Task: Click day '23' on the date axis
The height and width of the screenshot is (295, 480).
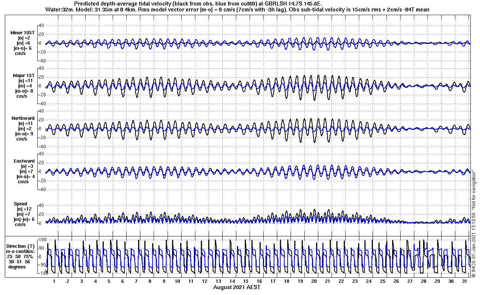Action: 355,281
